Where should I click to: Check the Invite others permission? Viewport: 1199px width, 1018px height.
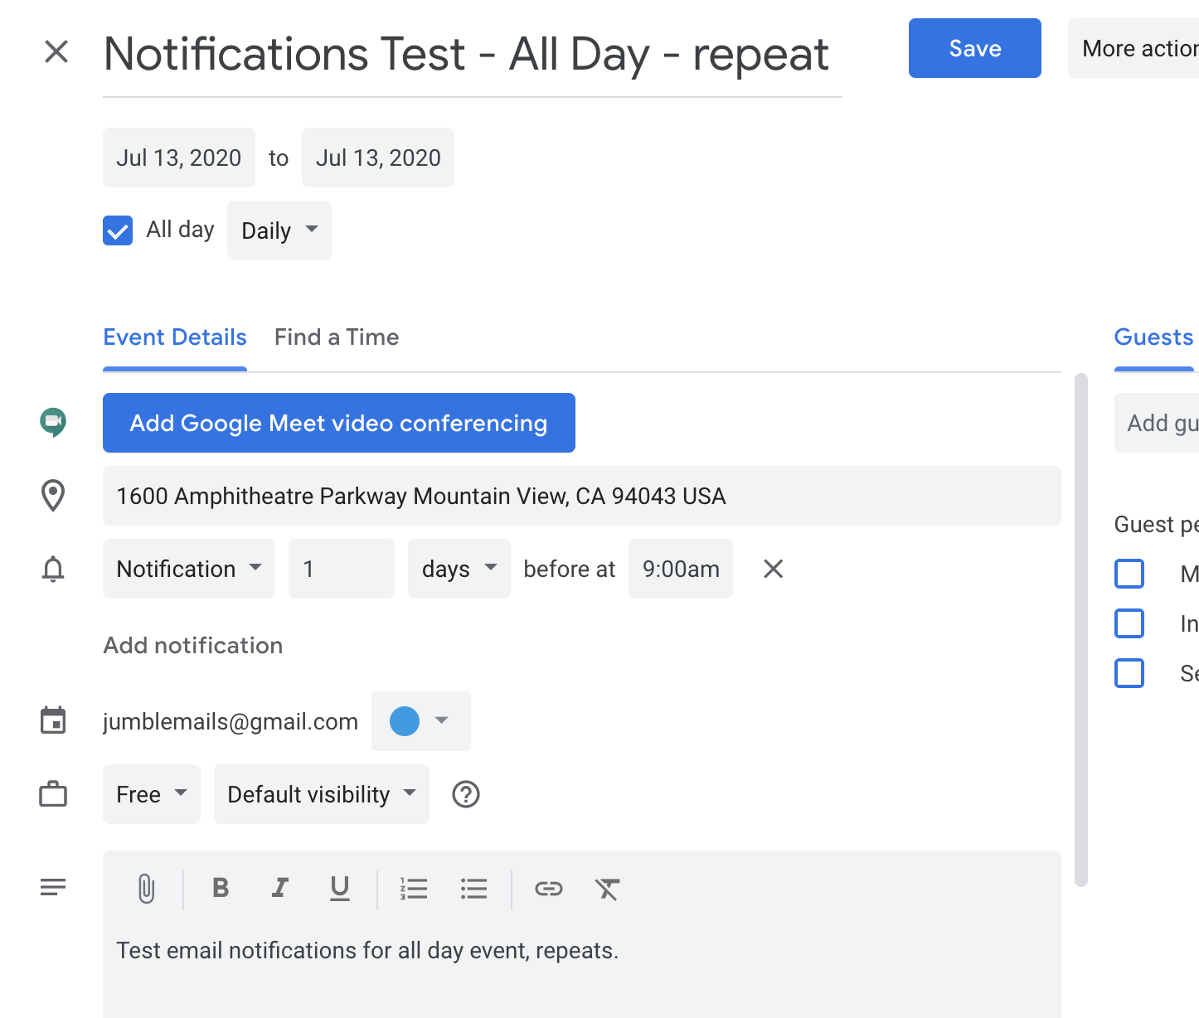(x=1129, y=623)
